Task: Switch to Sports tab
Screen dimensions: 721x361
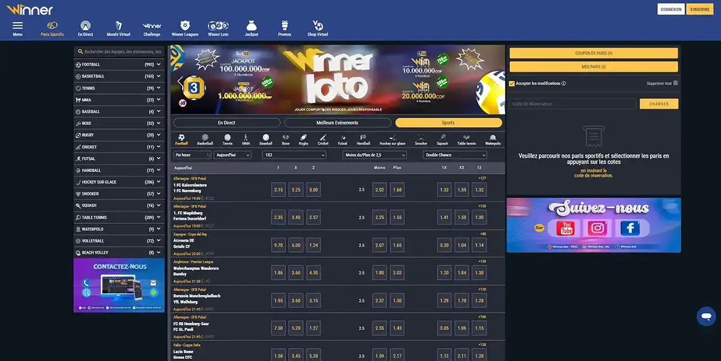Action: (448, 122)
